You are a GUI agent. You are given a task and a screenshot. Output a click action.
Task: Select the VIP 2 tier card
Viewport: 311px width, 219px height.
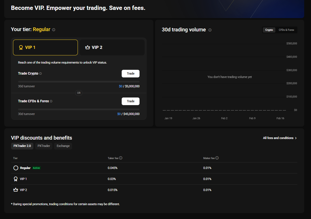(x=112, y=47)
